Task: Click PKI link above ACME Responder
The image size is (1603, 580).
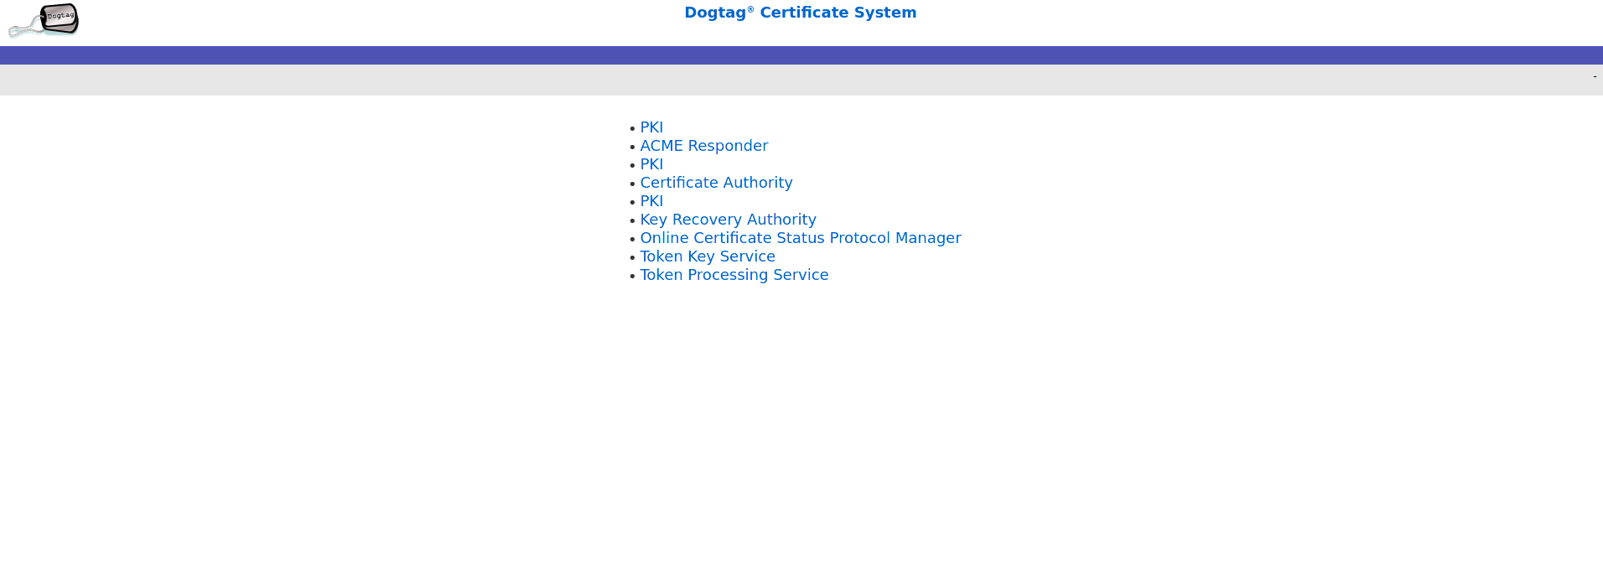Action: pos(651,127)
